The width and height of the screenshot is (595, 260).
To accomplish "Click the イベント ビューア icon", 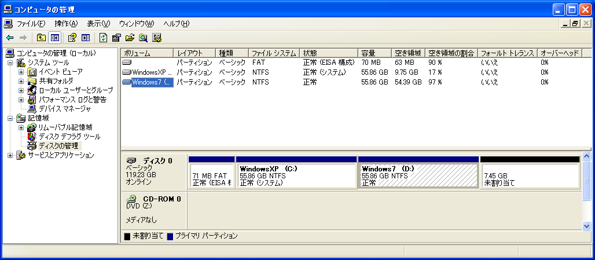I will pos(32,72).
